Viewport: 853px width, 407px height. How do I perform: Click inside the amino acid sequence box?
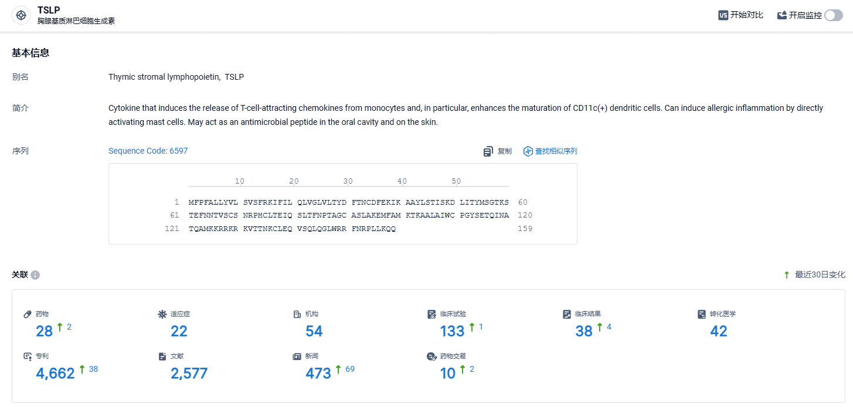click(x=343, y=203)
